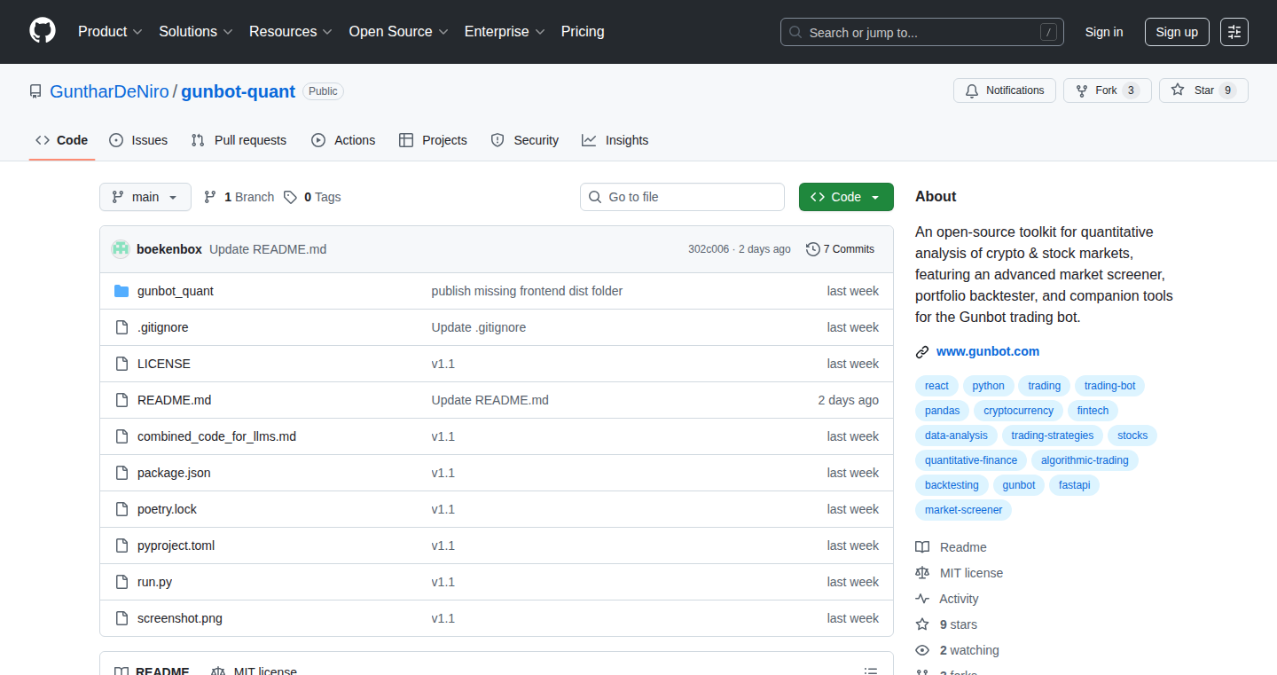Viewport: 1277px width, 675px height.
Task: View the 7 Commits history
Action: click(840, 249)
